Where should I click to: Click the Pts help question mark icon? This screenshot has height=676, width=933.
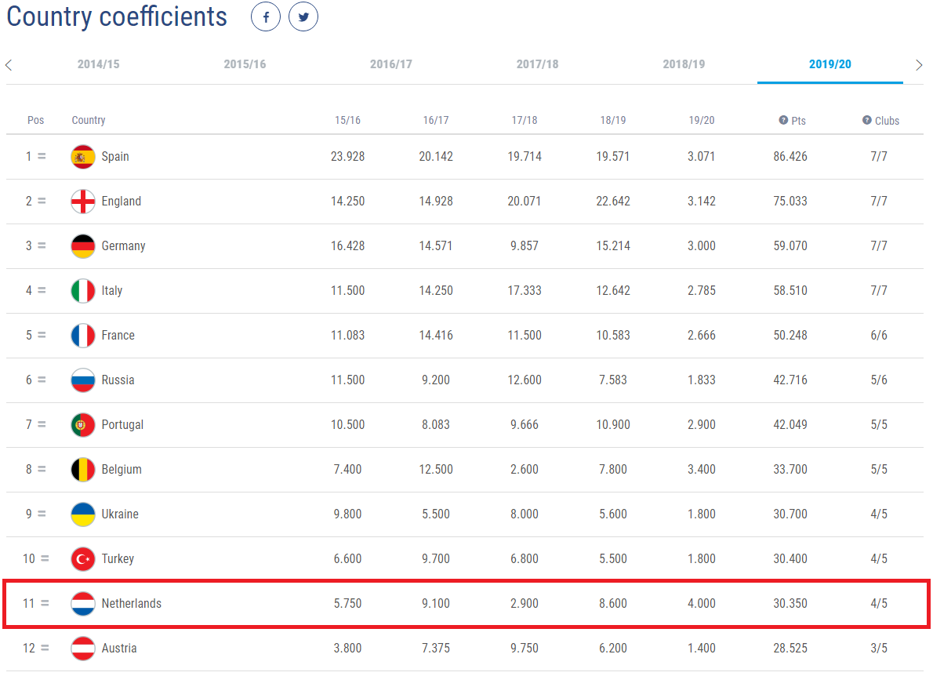click(x=783, y=120)
